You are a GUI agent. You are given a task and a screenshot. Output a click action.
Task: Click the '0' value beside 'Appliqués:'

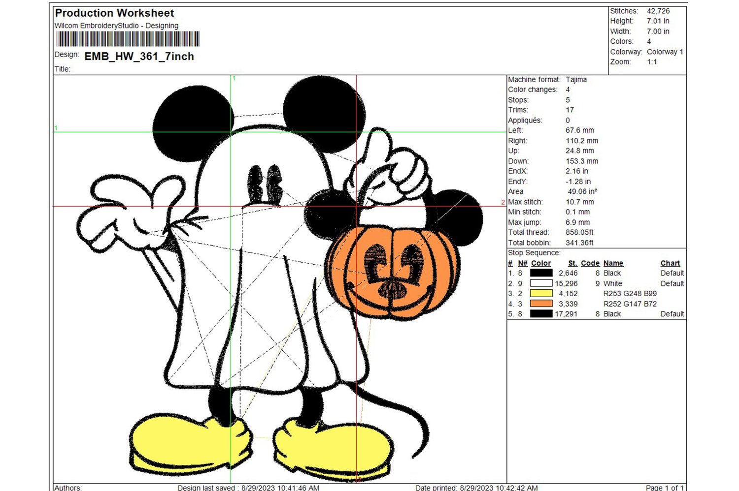[x=568, y=120]
